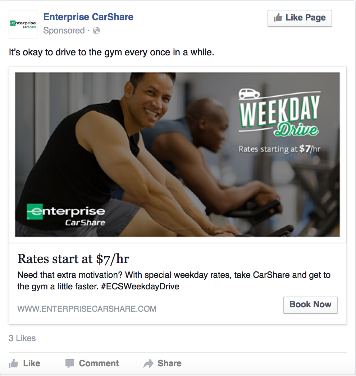
Task: Click the Like thumbs-up icon below post
Action: 14,363
